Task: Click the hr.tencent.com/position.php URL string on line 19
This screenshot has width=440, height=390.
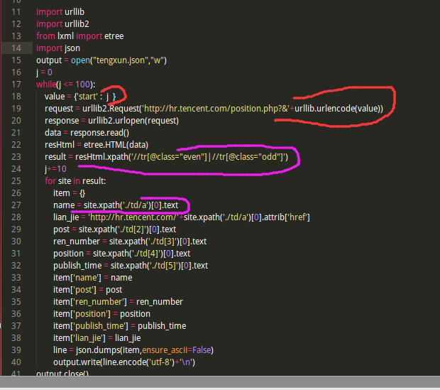Action: click(x=216, y=109)
